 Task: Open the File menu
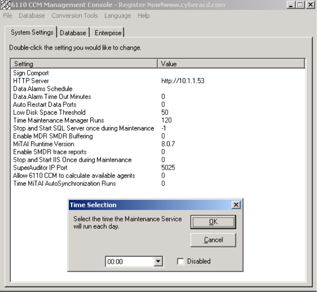click(8, 15)
